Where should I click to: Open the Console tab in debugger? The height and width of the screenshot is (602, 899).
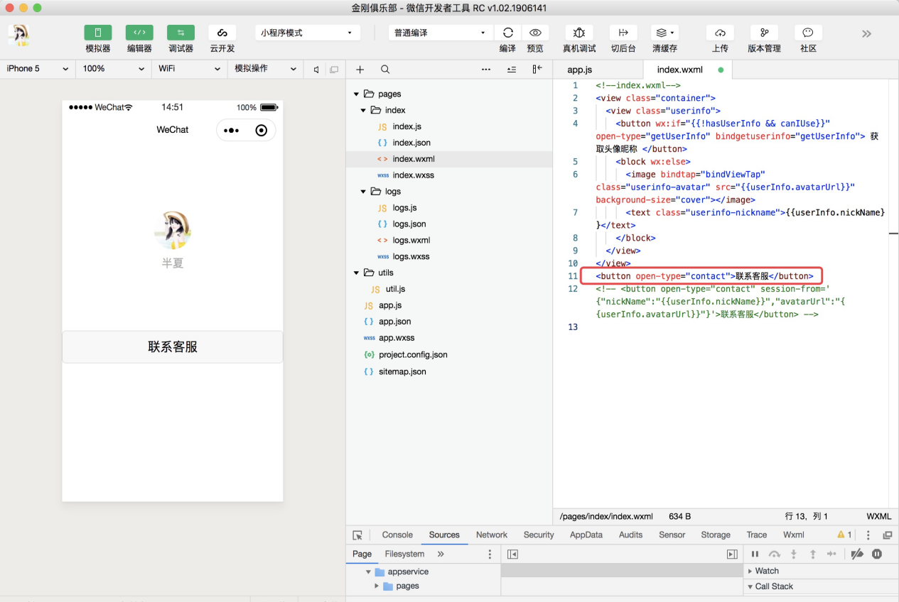(x=397, y=535)
